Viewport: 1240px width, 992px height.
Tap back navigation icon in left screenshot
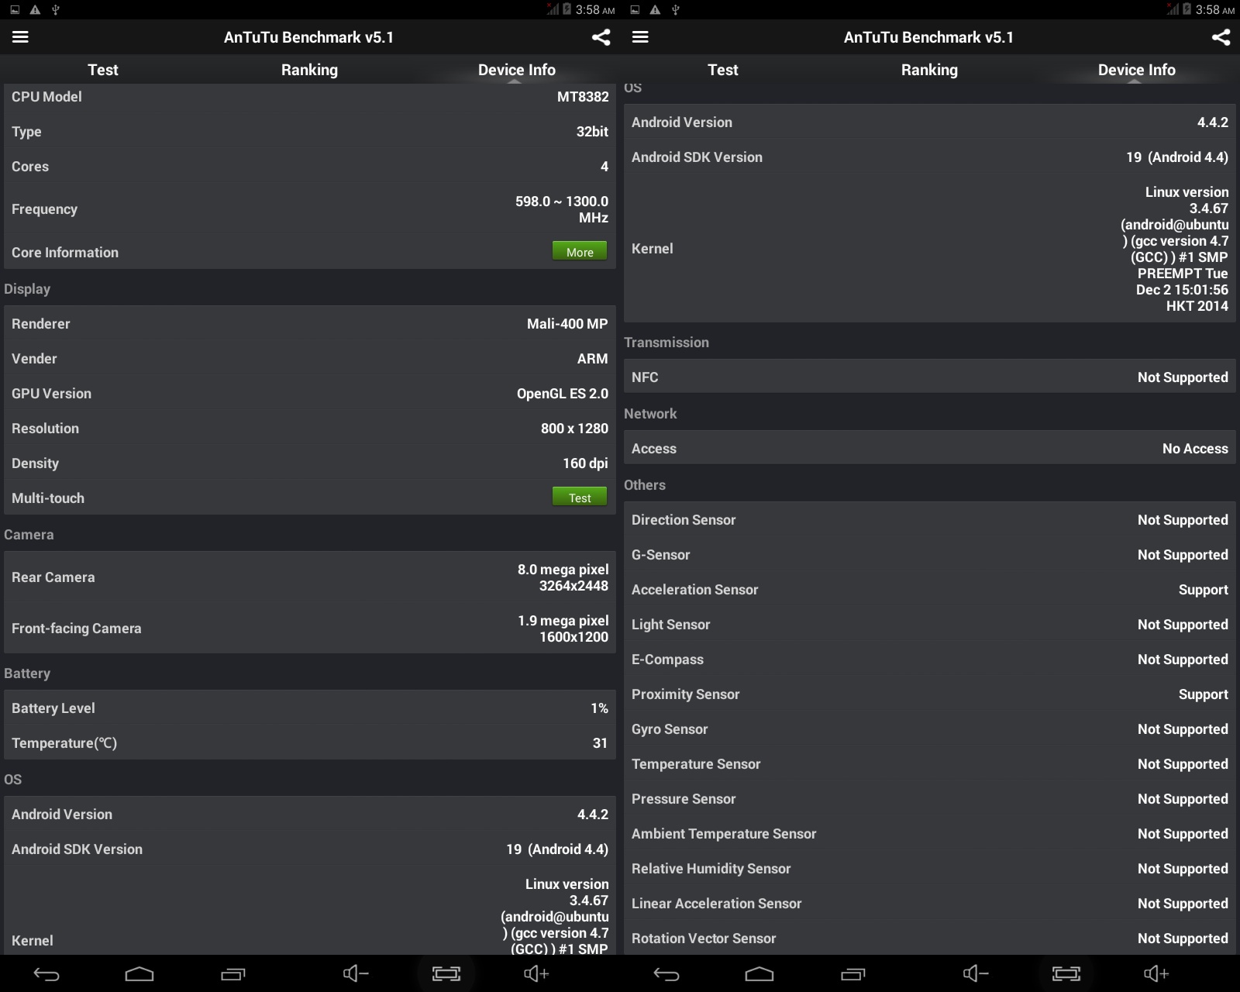[x=46, y=974]
